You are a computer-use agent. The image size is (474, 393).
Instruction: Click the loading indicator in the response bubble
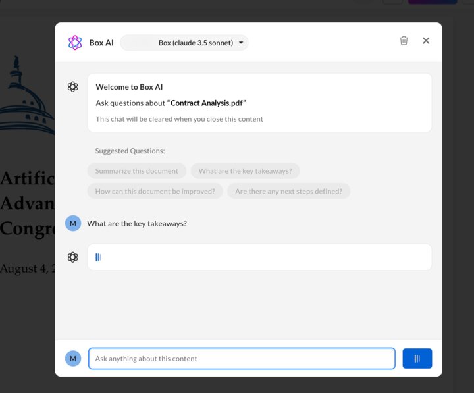98,257
